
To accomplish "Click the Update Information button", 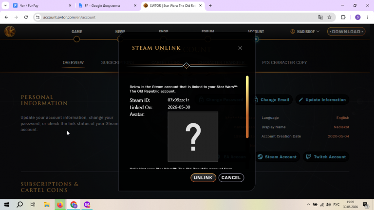I will [322, 100].
